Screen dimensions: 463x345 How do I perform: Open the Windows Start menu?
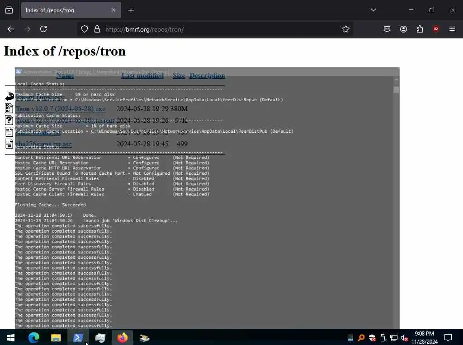point(11,338)
